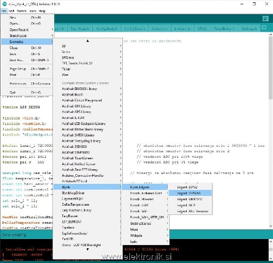This screenshot has height=263, width=273.
Task: Open Page Setup from the File menu
Action: (x=27, y=69)
